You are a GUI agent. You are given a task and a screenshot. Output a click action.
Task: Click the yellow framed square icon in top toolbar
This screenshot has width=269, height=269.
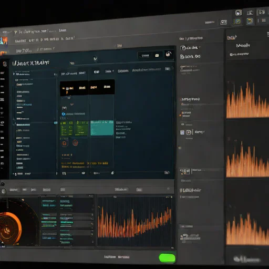tap(250, 21)
